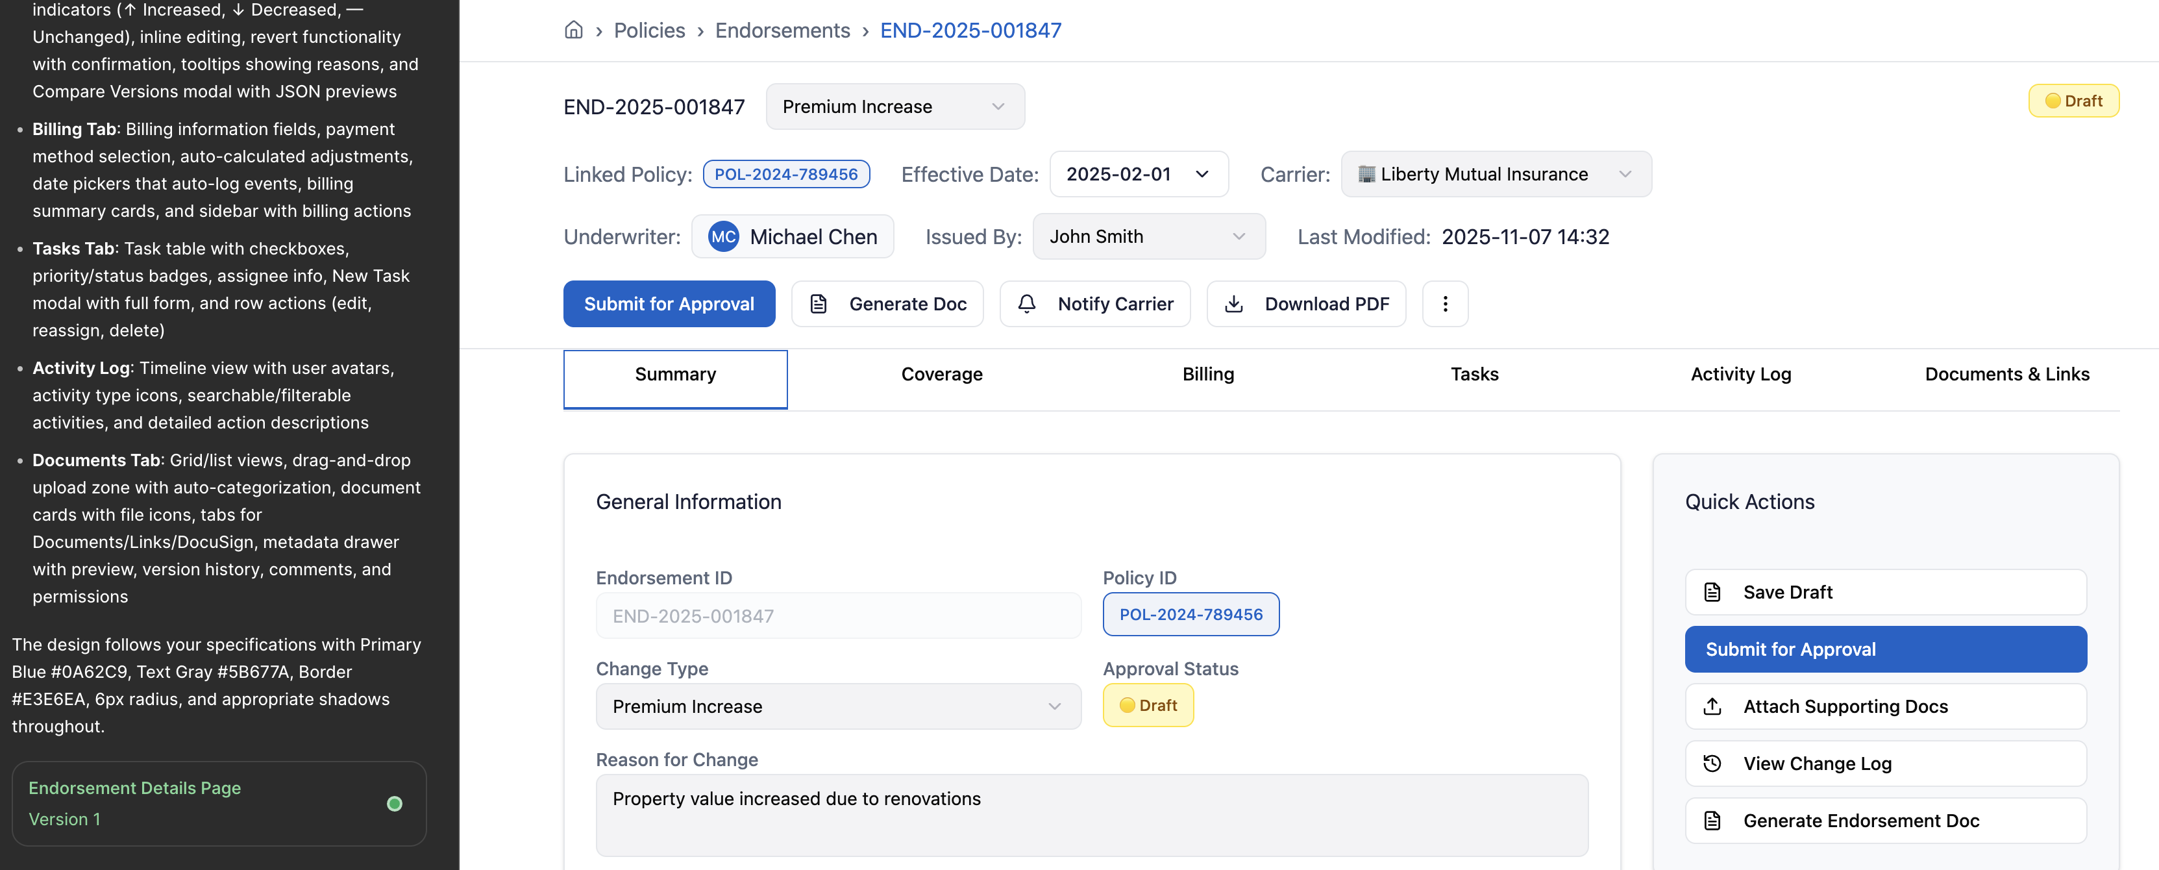Viewport: 2159px width, 870px height.
Task: Click the Notify Carrier bell icon
Action: (1028, 303)
